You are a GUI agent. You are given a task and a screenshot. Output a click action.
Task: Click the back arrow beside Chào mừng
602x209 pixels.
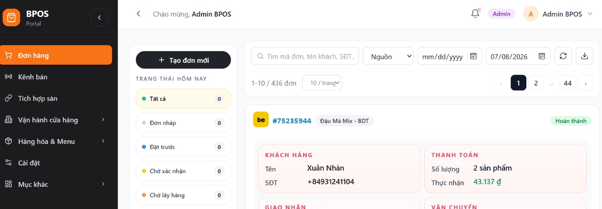tap(138, 14)
